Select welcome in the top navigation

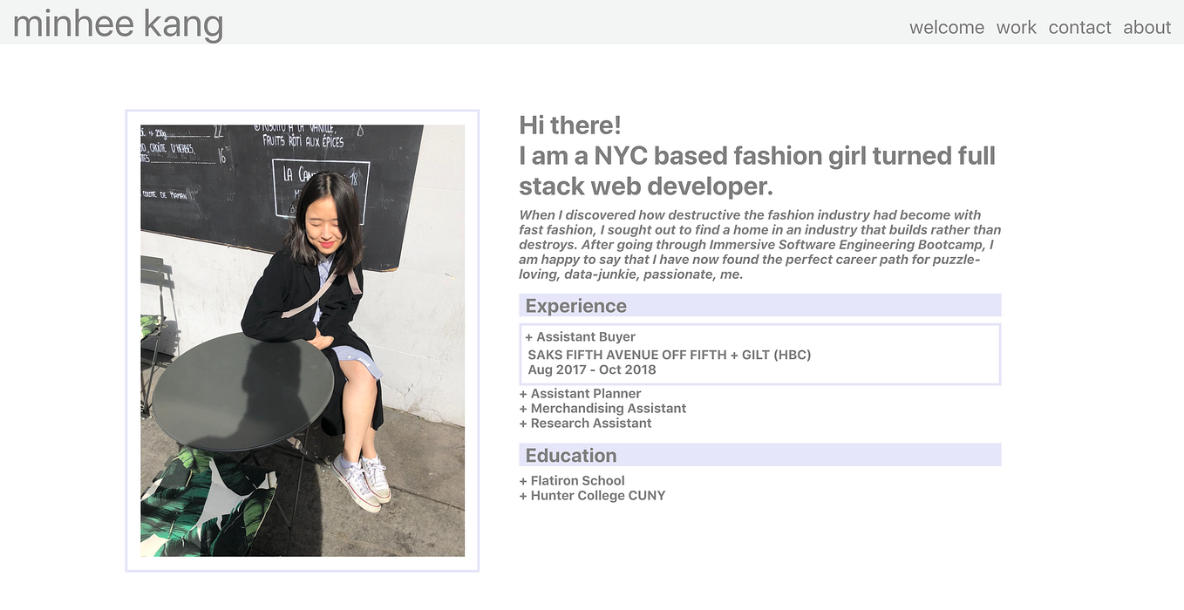coord(946,27)
